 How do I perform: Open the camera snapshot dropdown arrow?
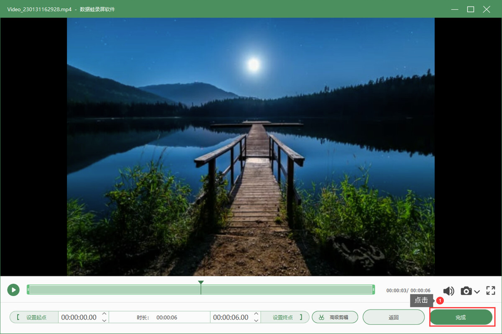click(477, 291)
